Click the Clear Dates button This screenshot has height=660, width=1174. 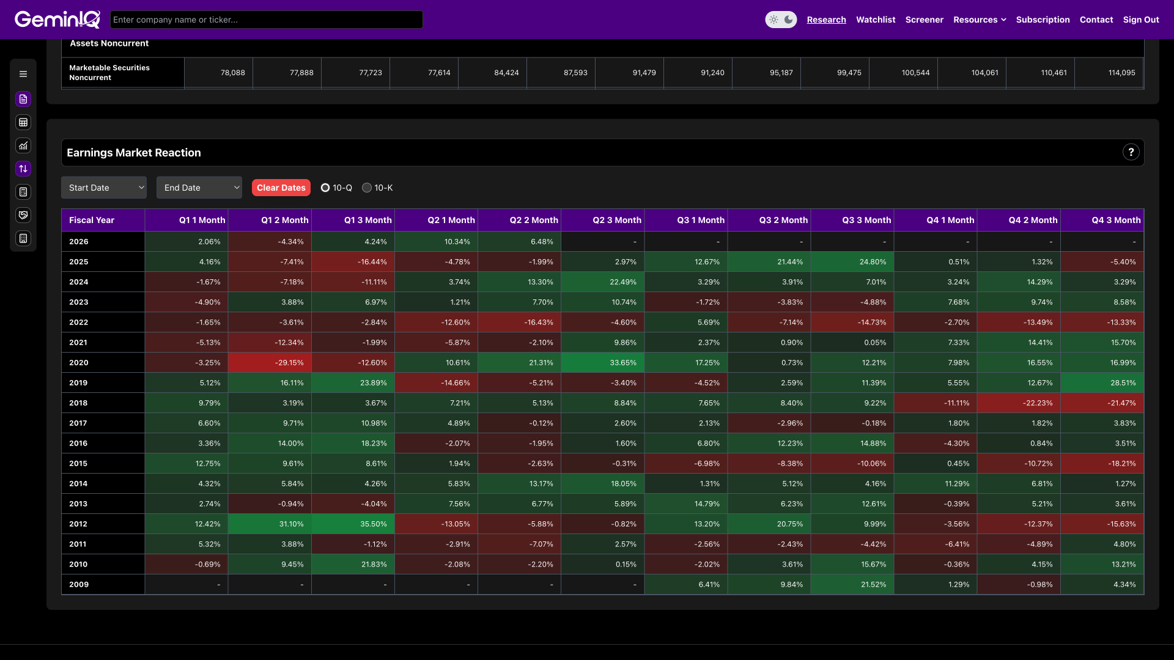pos(281,188)
